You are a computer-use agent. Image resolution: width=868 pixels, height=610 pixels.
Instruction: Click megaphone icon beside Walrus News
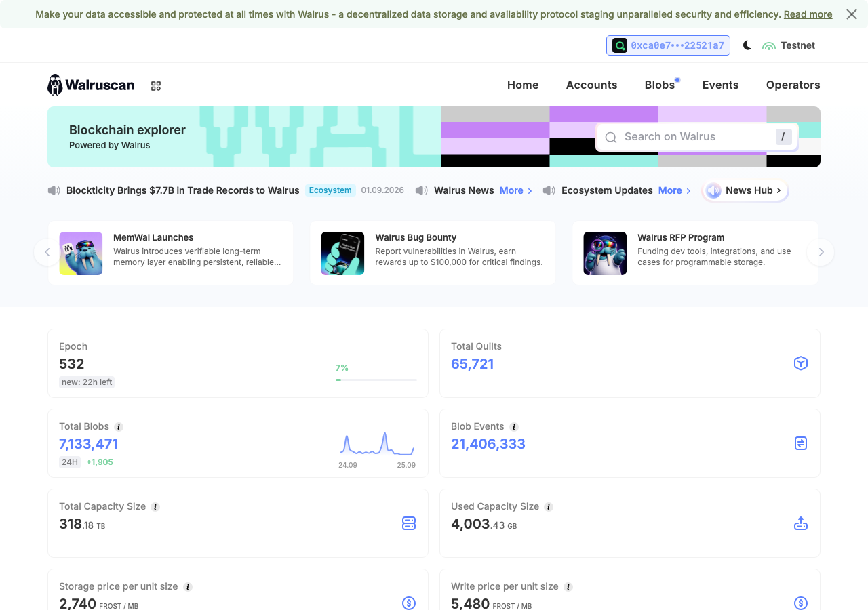(x=421, y=190)
